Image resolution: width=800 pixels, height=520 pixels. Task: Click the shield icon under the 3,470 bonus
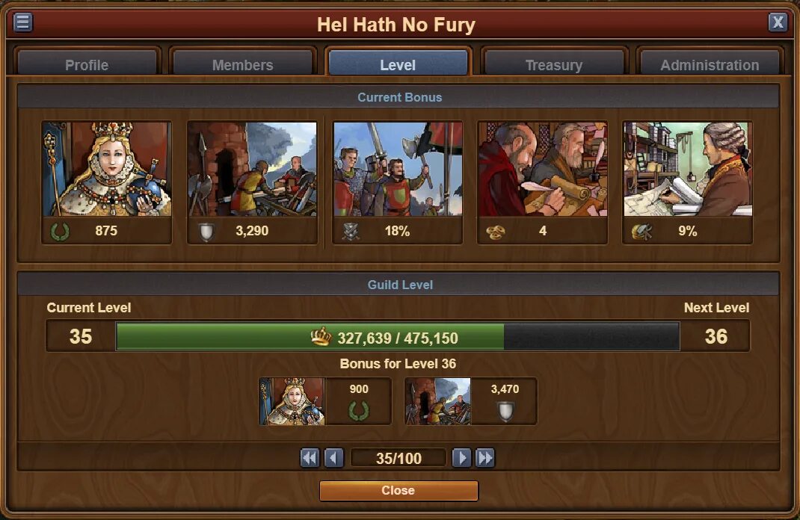coord(505,411)
